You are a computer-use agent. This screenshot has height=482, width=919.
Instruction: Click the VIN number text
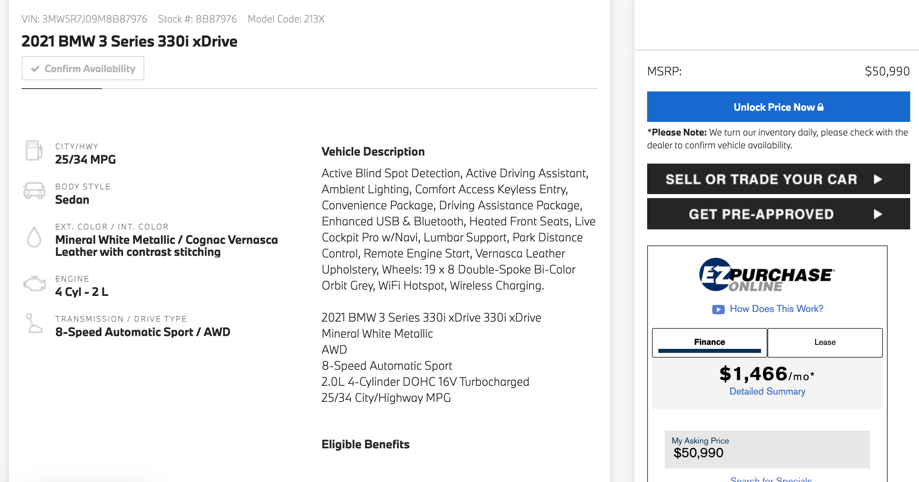point(85,19)
